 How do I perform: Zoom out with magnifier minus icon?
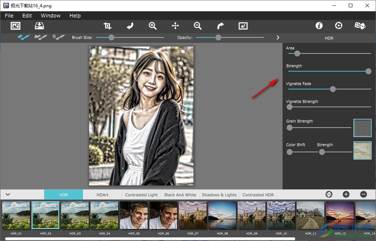[197, 26]
